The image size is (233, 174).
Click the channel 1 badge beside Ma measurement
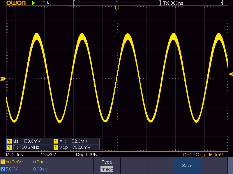pos(9,141)
